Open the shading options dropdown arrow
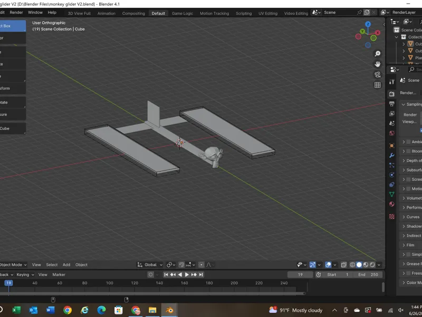 379,265
